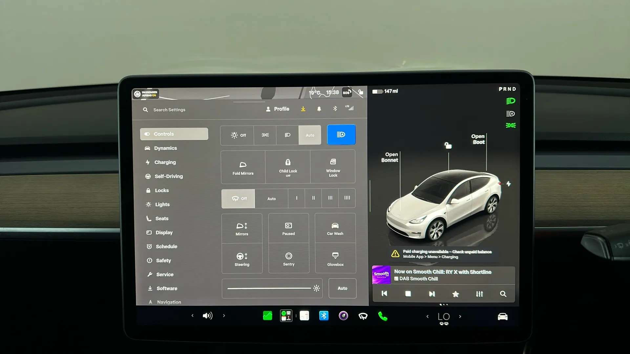The height and width of the screenshot is (354, 630).
Task: Open the Glovebox
Action: point(335,259)
